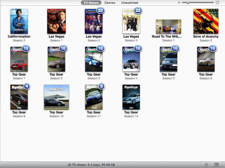Switch to the Genres tab

110,3
